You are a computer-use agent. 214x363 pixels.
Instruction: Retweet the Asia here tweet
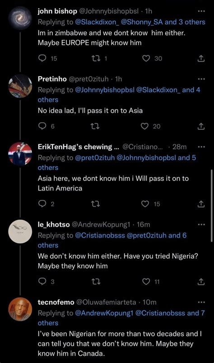[95, 204]
